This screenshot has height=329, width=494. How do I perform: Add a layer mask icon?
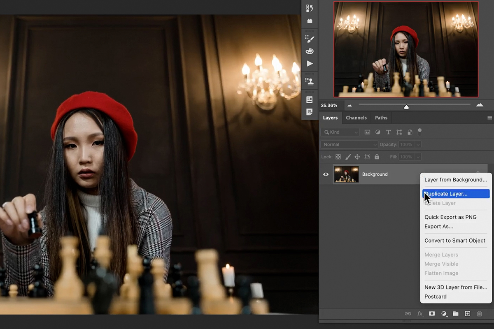click(432, 314)
